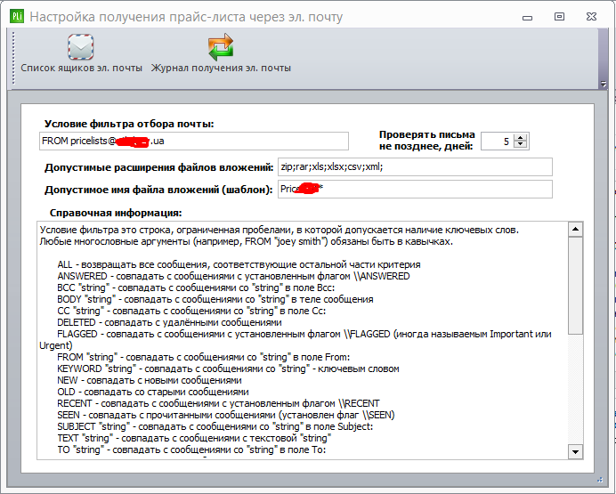Click 'Допустимое имя файла вложений (шаблон):' label
Viewport: 616px width, 494px height.
pos(158,190)
